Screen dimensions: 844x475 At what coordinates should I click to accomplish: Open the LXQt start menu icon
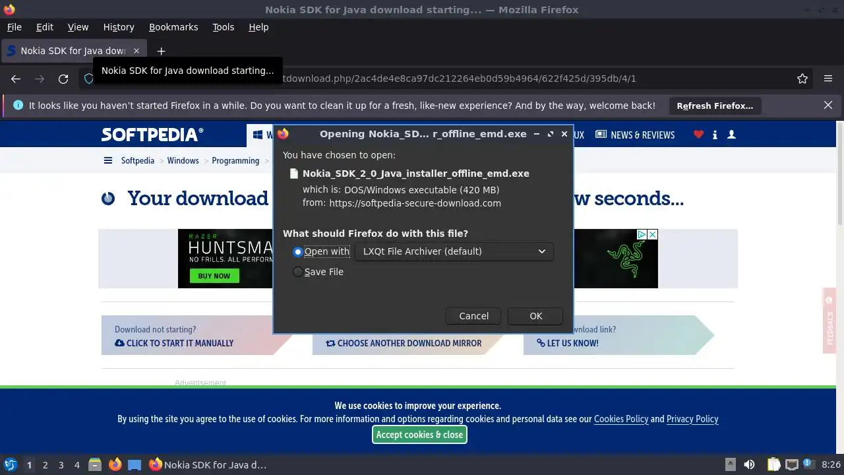(x=11, y=465)
